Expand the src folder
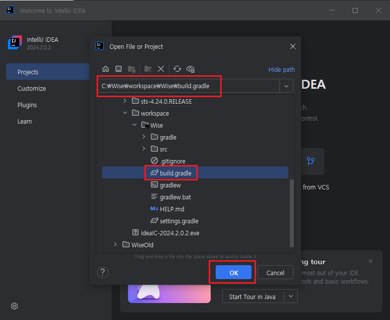This screenshot has height=320, width=390. click(144, 149)
